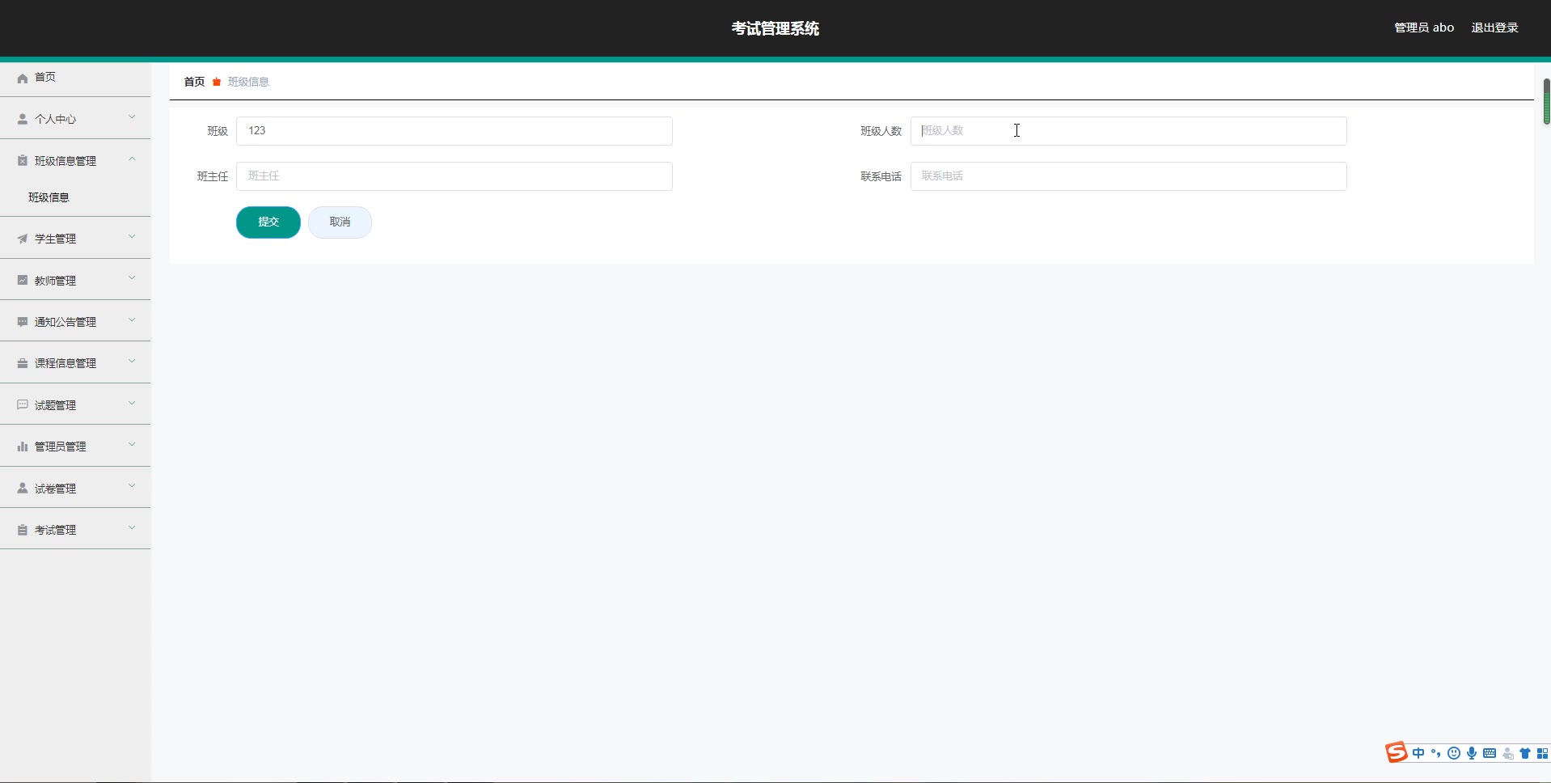Click the chat bubble icon beside 通知公告管理
Image resolution: width=1551 pixels, height=783 pixels.
click(23, 322)
